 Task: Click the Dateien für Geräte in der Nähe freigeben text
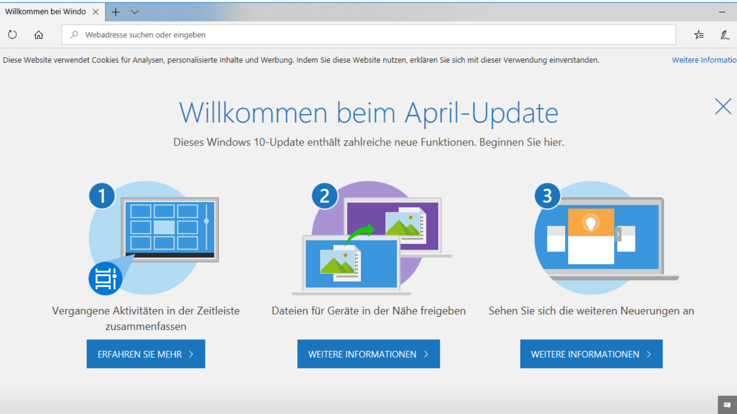point(368,311)
